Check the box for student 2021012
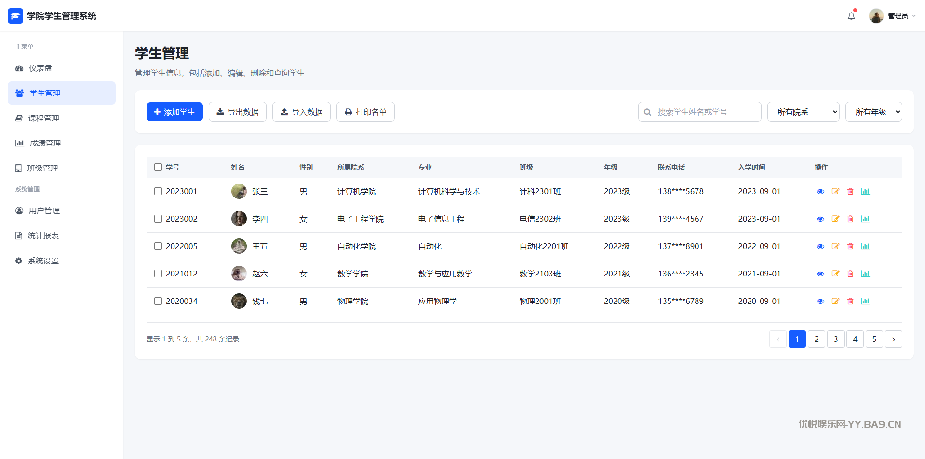 [x=158, y=274]
